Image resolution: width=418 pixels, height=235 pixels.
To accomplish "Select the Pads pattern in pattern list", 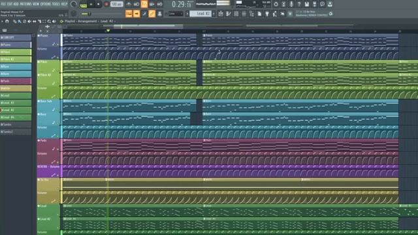I will (16, 81).
